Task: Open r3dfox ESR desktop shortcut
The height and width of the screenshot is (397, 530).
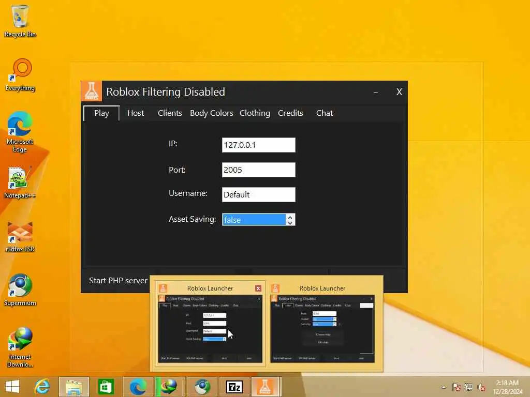Action: click(x=20, y=236)
